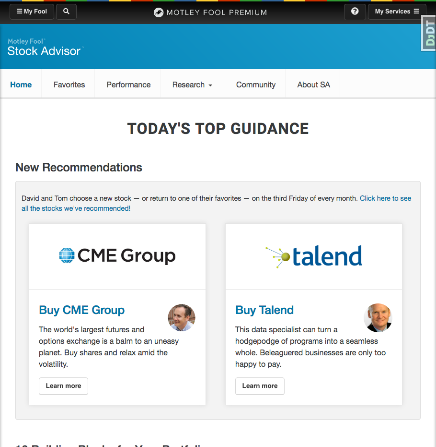Viewport: 436px width, 447px height.
Task: Select the Home tab
Action: [x=21, y=85]
